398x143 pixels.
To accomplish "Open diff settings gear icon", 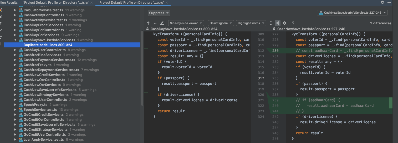I will [x=284, y=23].
